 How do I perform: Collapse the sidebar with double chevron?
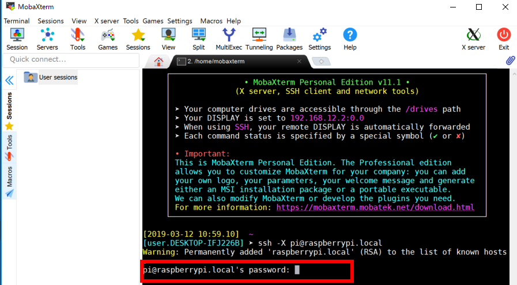click(x=9, y=80)
